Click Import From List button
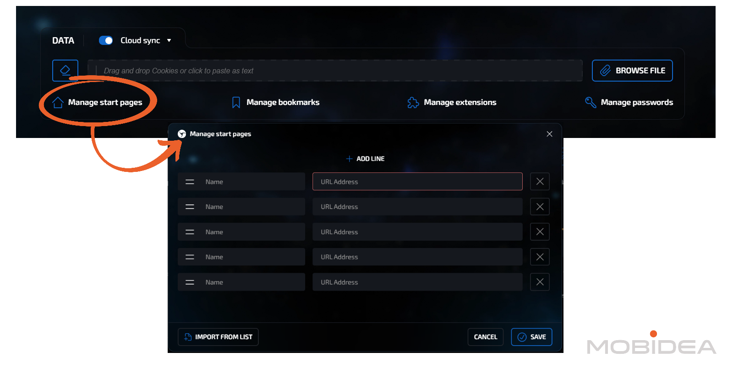This screenshot has height=369, width=733. point(218,337)
